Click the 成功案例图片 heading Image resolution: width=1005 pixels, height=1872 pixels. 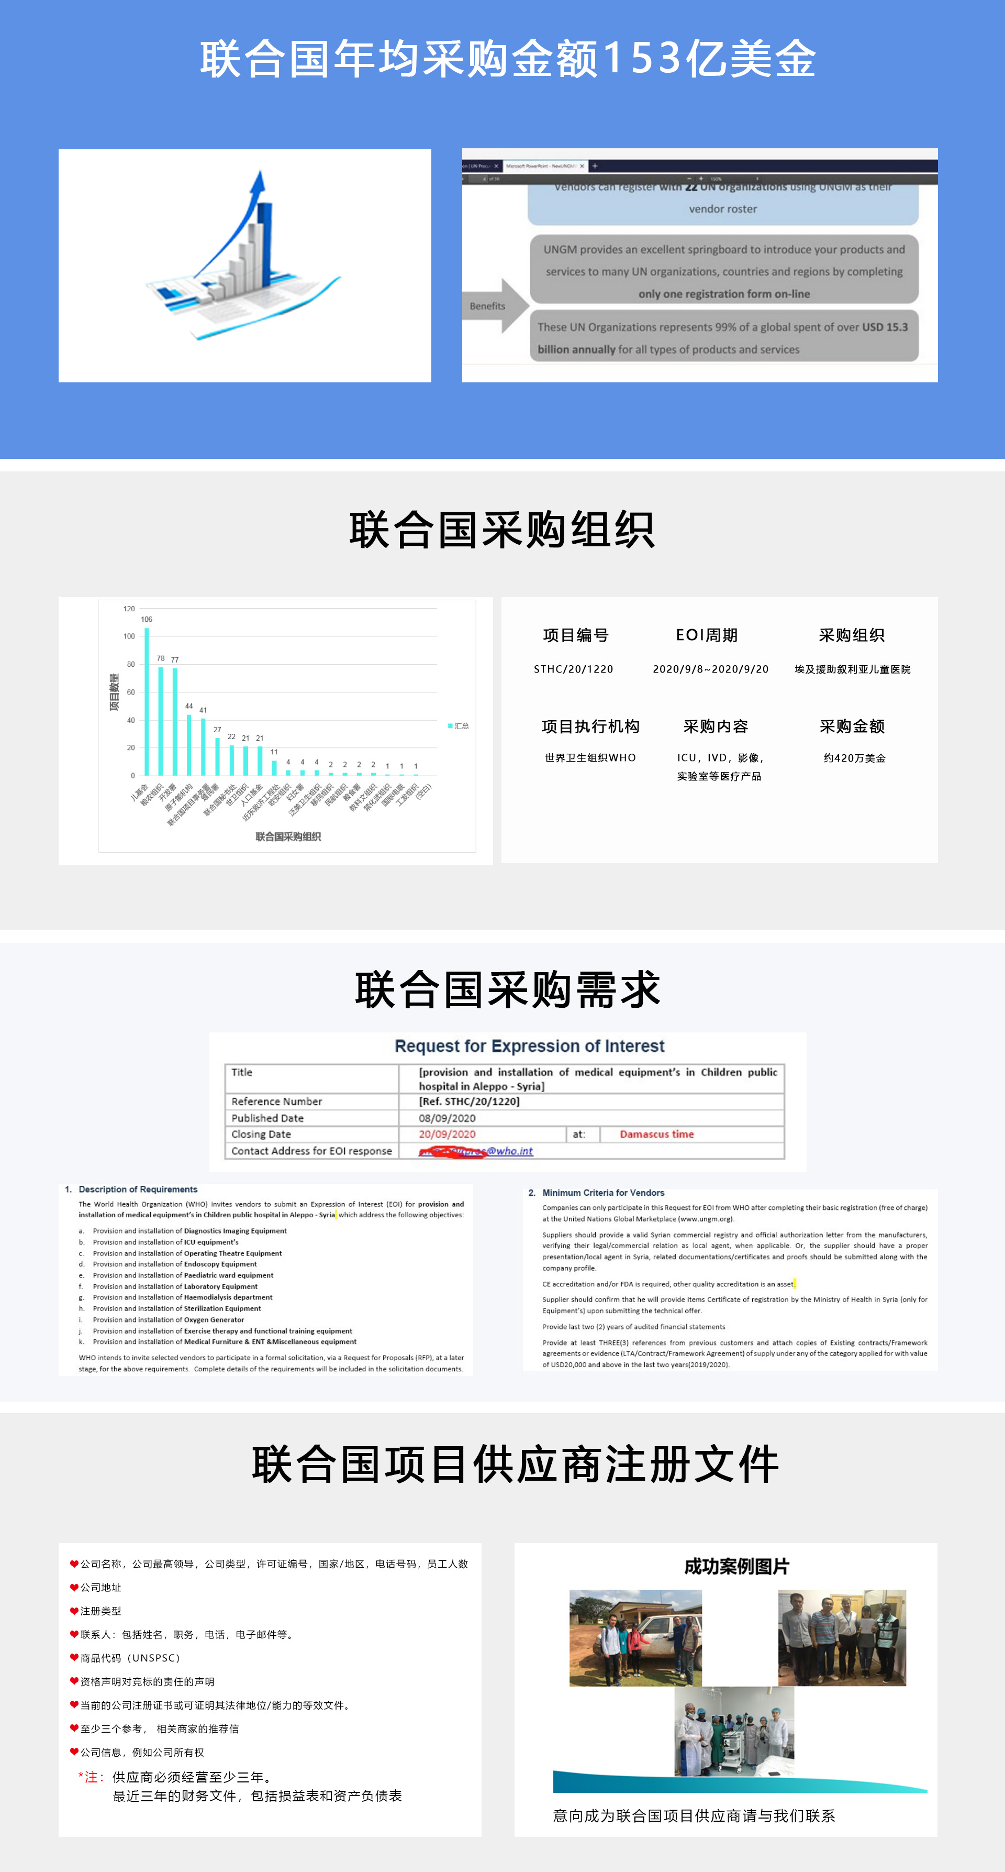tap(736, 1566)
